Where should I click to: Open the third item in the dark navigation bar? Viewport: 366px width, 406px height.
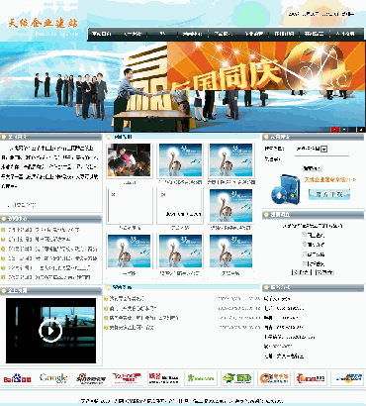coord(162,34)
